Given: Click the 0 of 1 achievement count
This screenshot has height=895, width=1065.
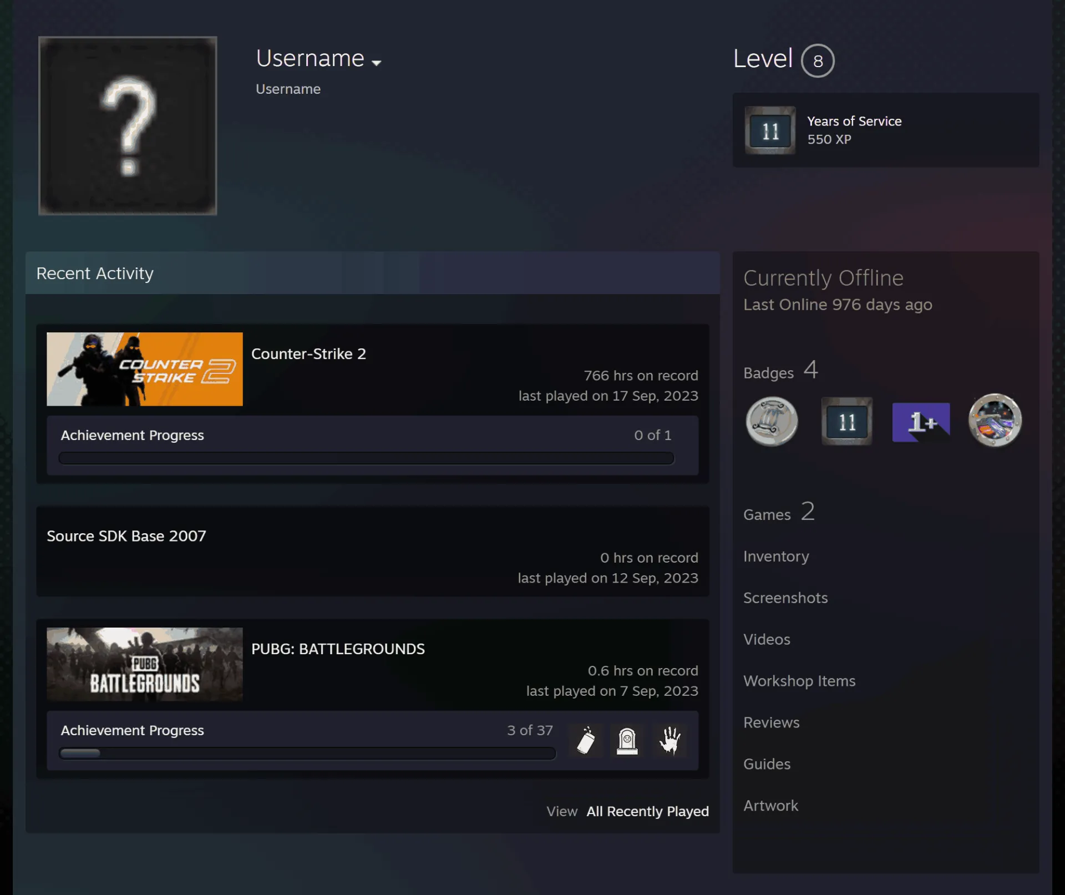Looking at the screenshot, I should coord(653,435).
